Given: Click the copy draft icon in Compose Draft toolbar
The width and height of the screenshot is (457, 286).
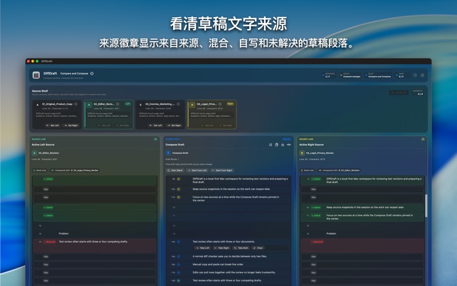Looking at the screenshot, I should click(276, 145).
